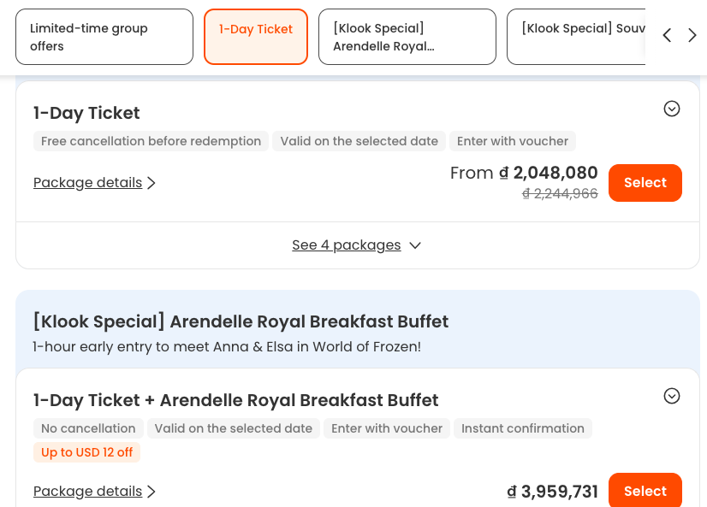This screenshot has height=507, width=707.
Task: Open the Limited-time group offers tab
Action: coord(104,37)
